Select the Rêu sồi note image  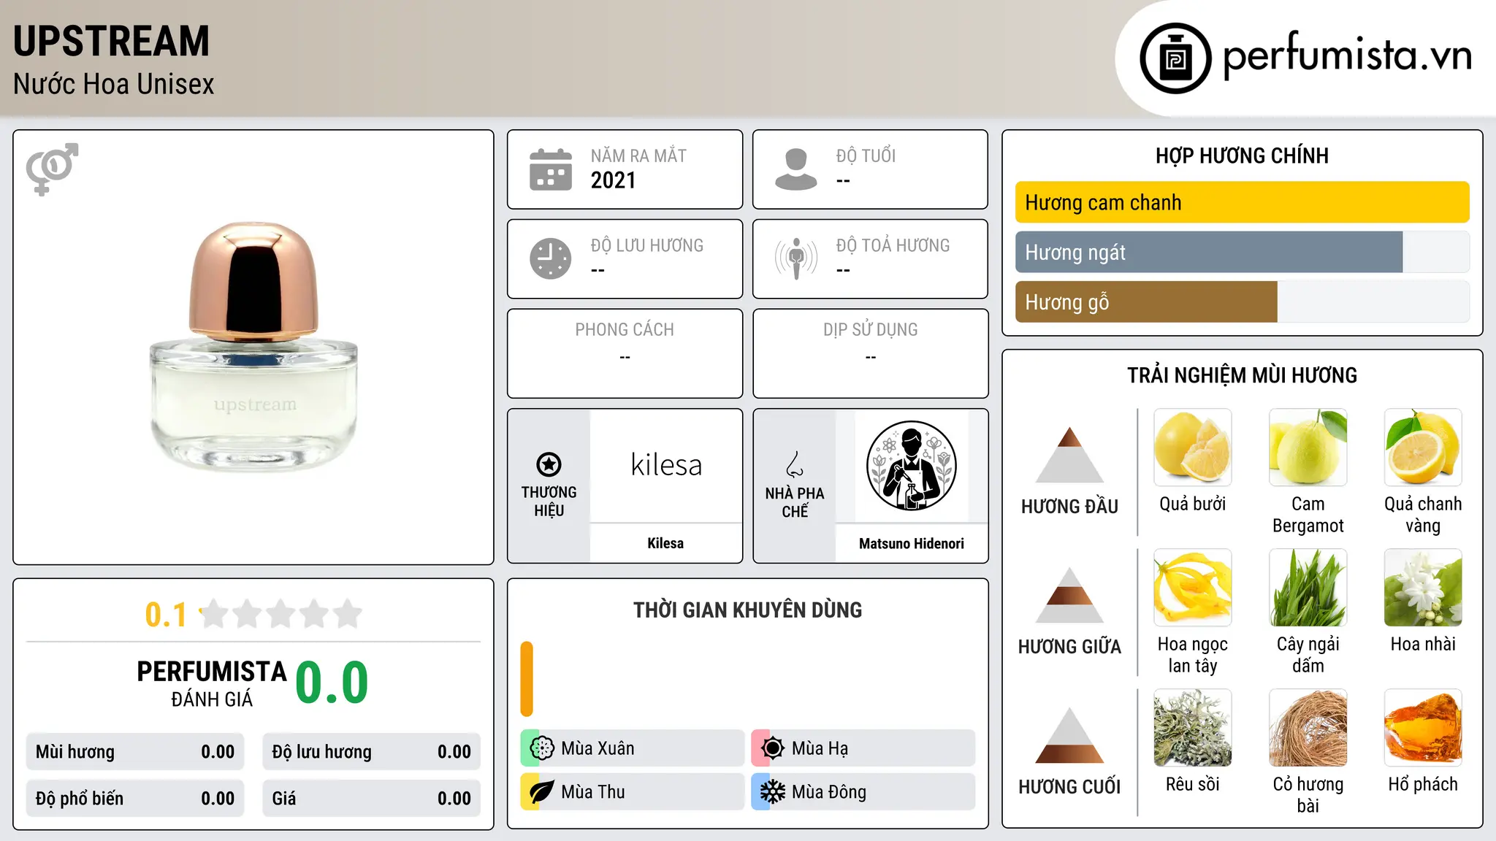point(1193,728)
